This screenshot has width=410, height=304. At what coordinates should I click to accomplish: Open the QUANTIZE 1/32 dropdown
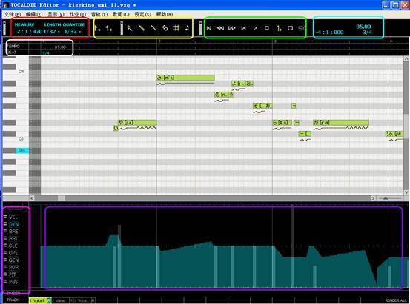tap(73, 32)
